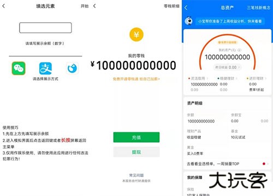This screenshot has height=196, width=273.
Task: Choose the WeChat display mode icon
Action: click(x=19, y=68)
